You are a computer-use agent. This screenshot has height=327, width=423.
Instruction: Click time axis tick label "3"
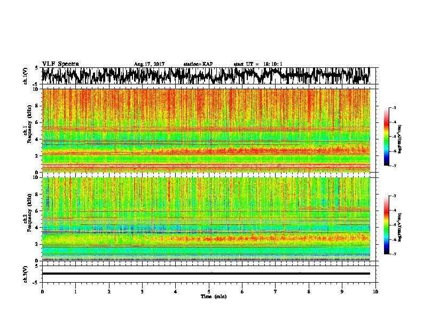point(142,292)
